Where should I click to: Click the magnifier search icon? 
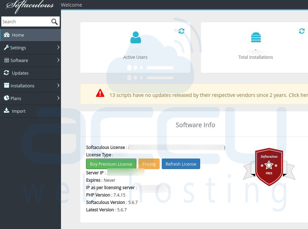click(54, 21)
